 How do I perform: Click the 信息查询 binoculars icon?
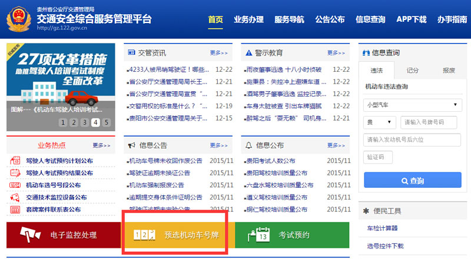pos(366,53)
